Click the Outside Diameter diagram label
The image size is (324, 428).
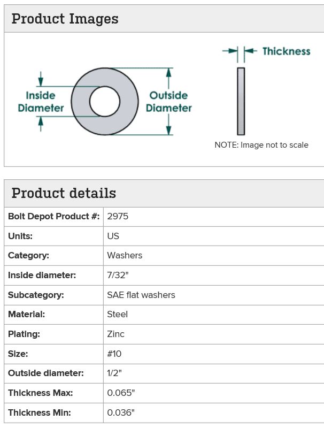click(168, 102)
